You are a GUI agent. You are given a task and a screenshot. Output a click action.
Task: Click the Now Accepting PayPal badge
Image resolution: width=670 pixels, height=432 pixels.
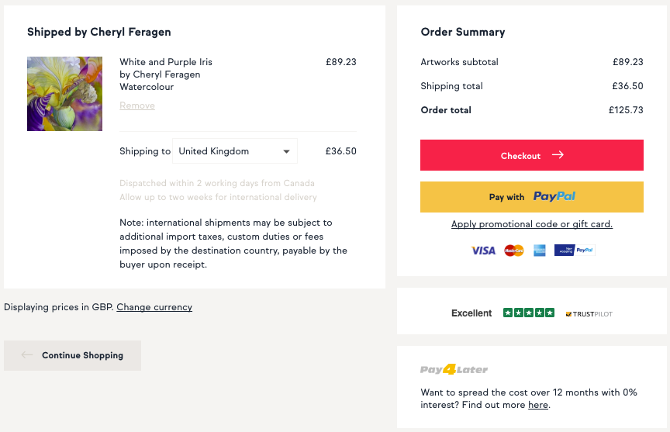574,251
